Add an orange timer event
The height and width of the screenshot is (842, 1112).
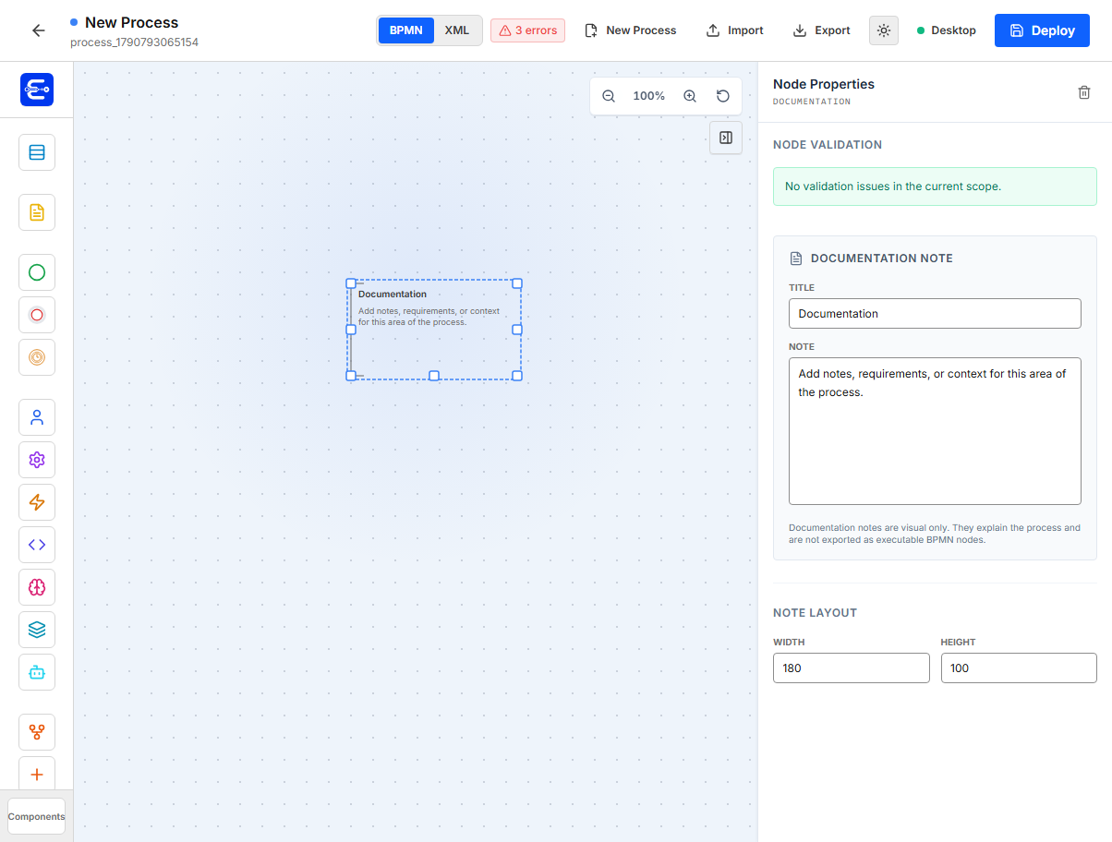tap(37, 357)
